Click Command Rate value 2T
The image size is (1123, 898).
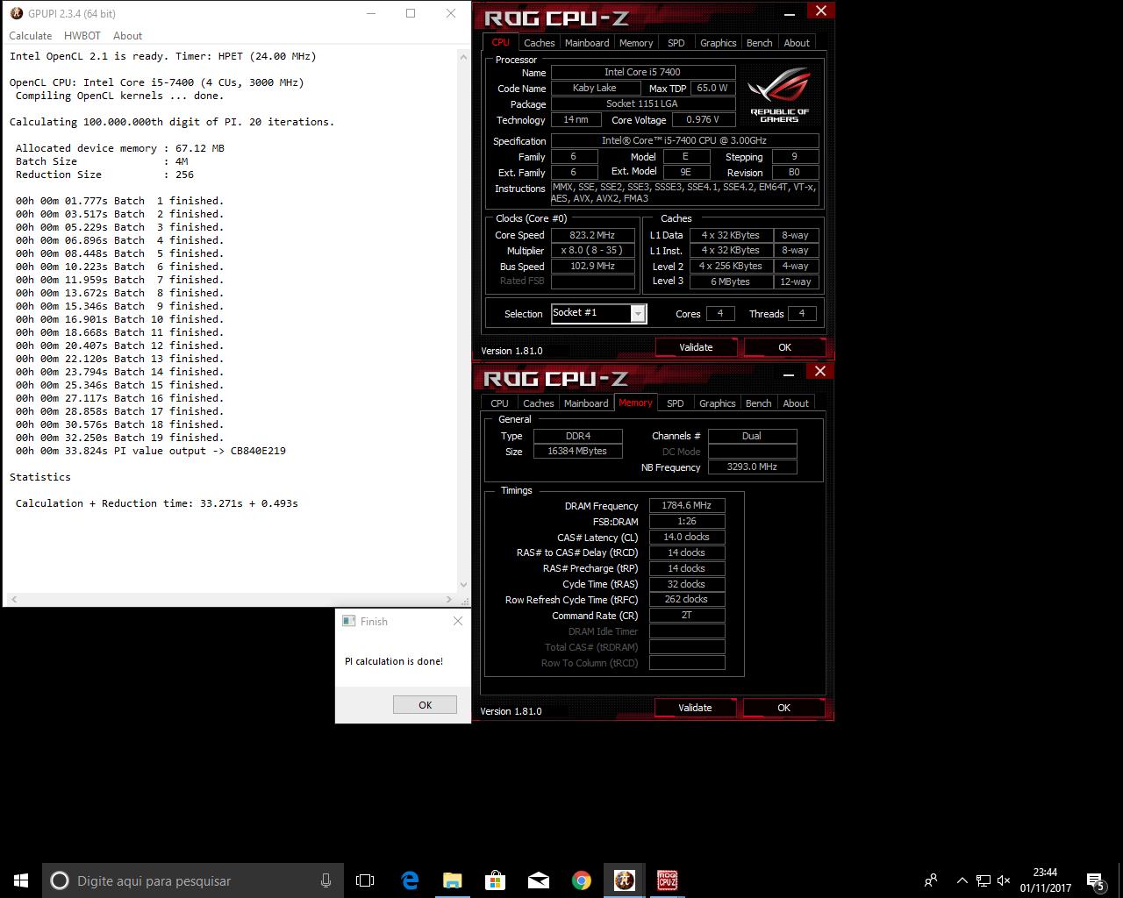tap(687, 616)
